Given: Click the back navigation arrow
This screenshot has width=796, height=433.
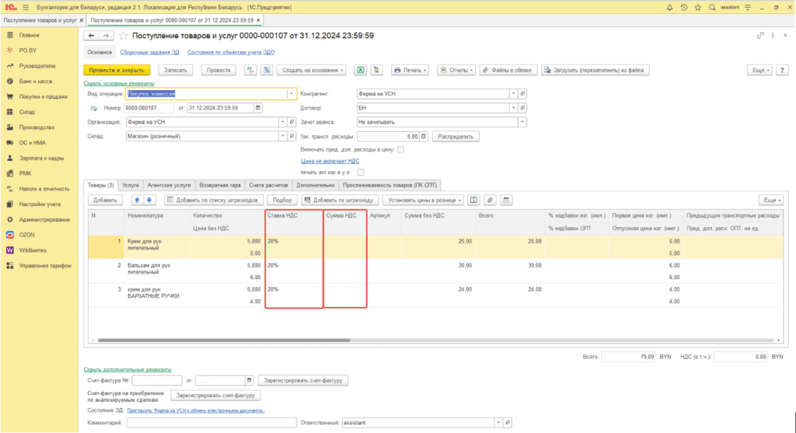Looking at the screenshot, I should 92,36.
